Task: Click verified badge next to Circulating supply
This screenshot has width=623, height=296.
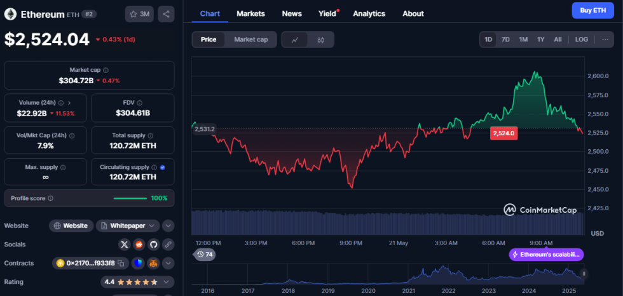Action: point(162,168)
